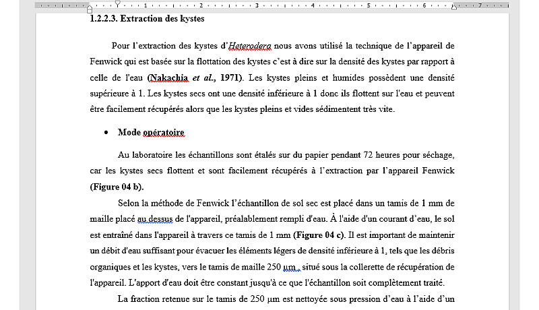Viewport: 539px width, 310px height.
Task: Click the words "supérieure à 1"
Action: [x=117, y=94]
